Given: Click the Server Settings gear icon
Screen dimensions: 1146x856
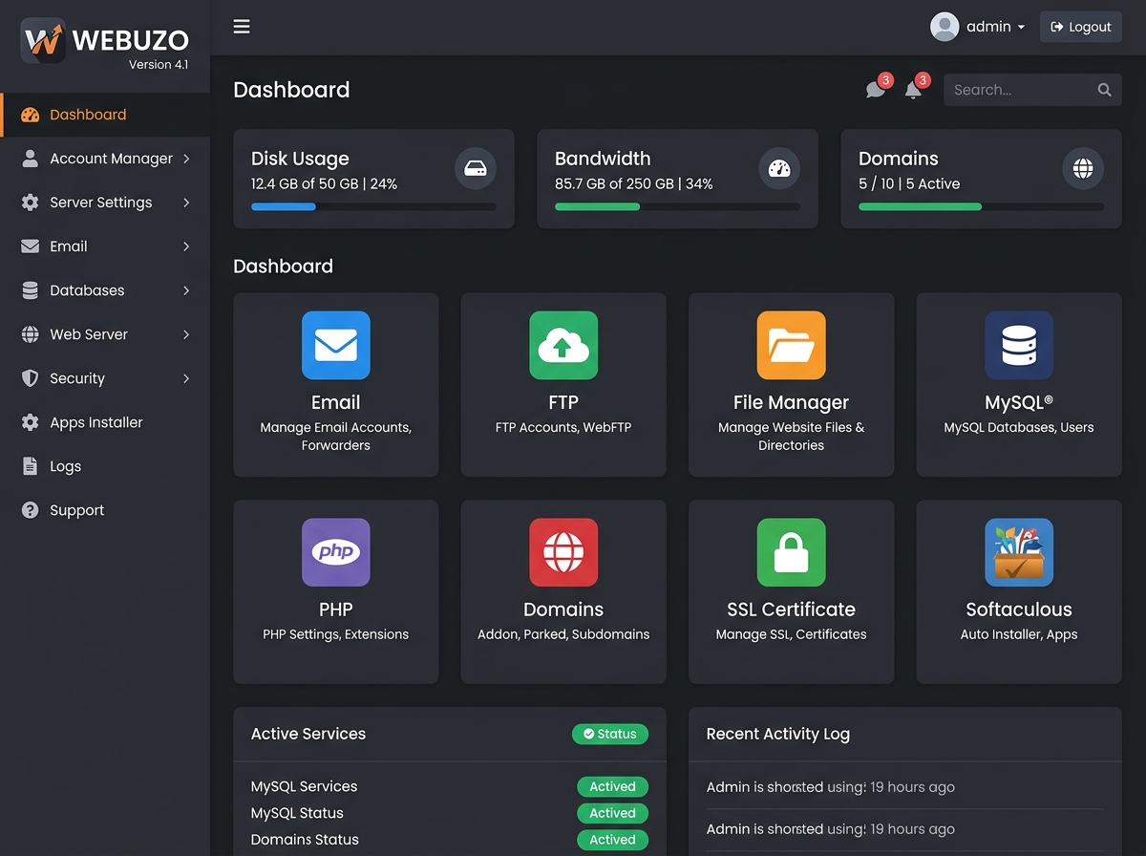Looking at the screenshot, I should pos(31,203).
